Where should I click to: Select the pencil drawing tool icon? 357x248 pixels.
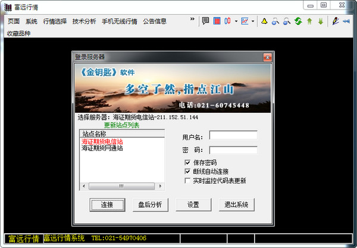coord(336,21)
